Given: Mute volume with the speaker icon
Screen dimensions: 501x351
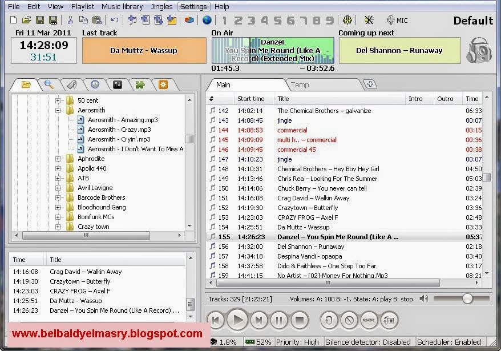Looking at the screenshot, I should pos(423,299).
